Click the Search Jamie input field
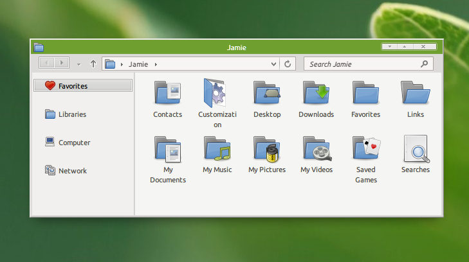The image size is (469, 262). [362, 64]
